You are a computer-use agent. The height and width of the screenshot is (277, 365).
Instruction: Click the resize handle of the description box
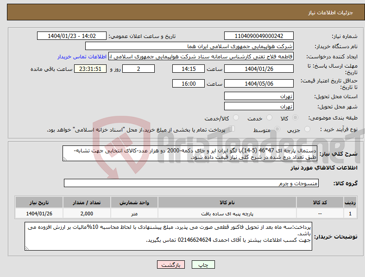(65, 159)
